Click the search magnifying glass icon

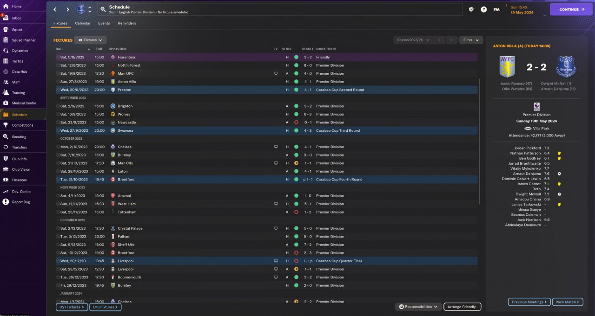[103, 9]
